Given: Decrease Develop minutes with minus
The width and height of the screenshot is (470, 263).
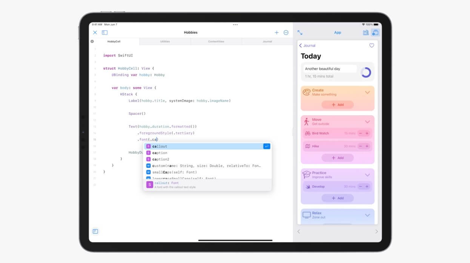Looking at the screenshot, I should 361,187.
